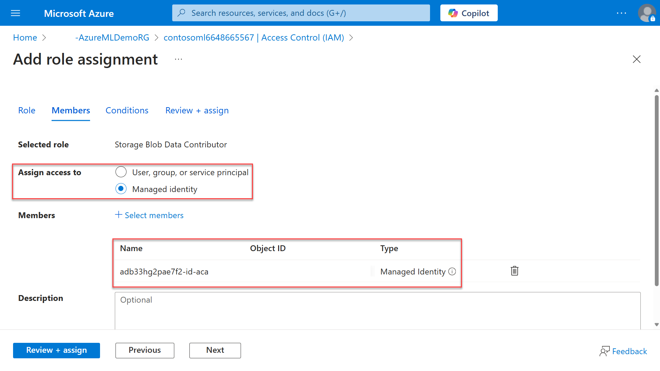Show the Managed Identity info tooltip
This screenshot has height=371, width=660.
click(452, 272)
